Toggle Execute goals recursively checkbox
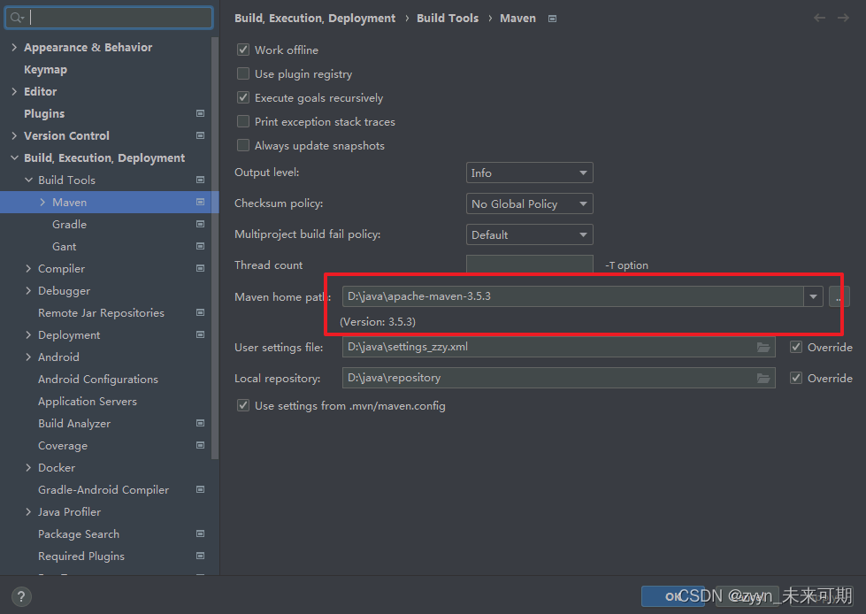Image resolution: width=866 pixels, height=614 pixels. tap(243, 97)
